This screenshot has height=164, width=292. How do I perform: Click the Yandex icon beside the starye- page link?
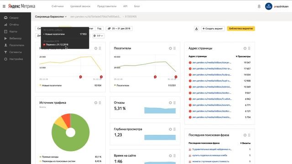190,63
